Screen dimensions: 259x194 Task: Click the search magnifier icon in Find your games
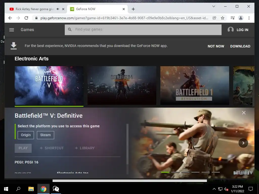[x=70, y=30]
